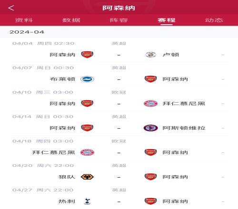This screenshot has height=209, width=238.
Task: Open the 动态 tab
Action: click(x=214, y=20)
